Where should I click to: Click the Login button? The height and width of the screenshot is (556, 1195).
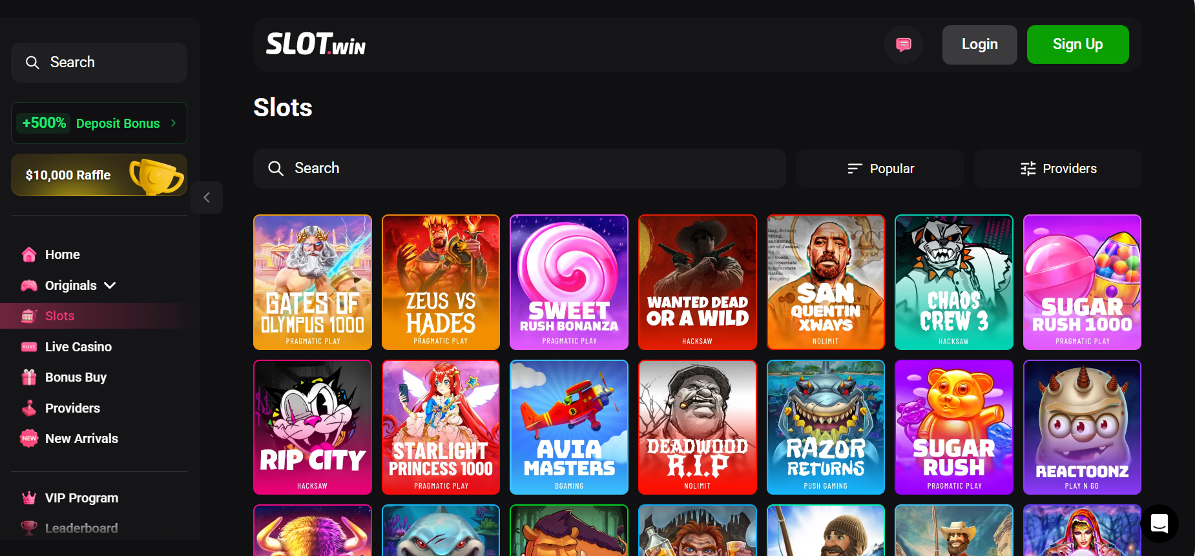[x=979, y=45]
